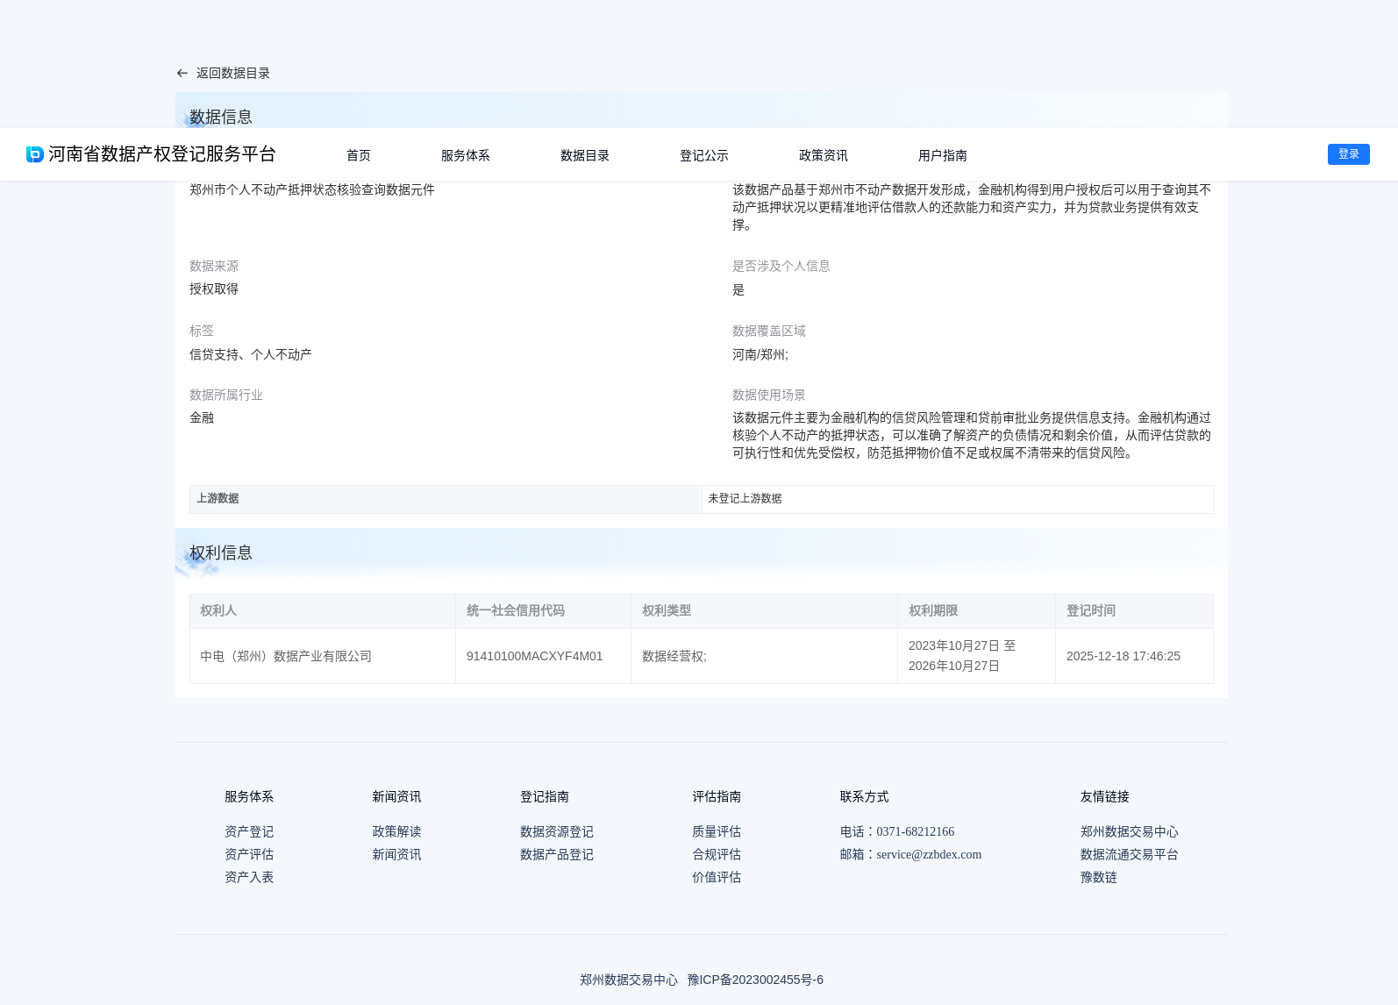Open footer link 质量评估
This screenshot has height=1005, width=1398.
point(717,831)
